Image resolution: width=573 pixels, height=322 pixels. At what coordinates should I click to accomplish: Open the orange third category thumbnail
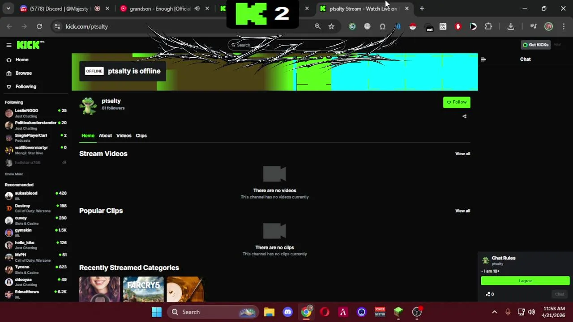185,289
